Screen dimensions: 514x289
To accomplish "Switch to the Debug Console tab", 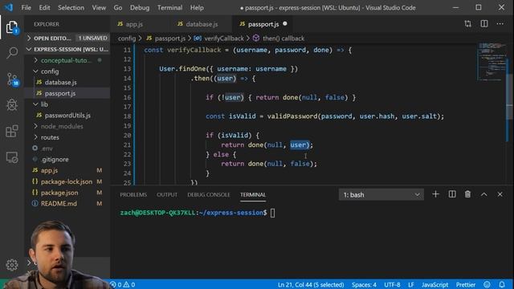I will [209, 194].
